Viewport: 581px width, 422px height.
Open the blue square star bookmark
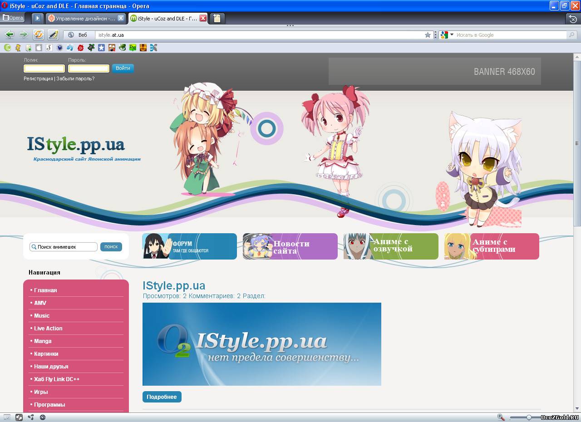102,47
